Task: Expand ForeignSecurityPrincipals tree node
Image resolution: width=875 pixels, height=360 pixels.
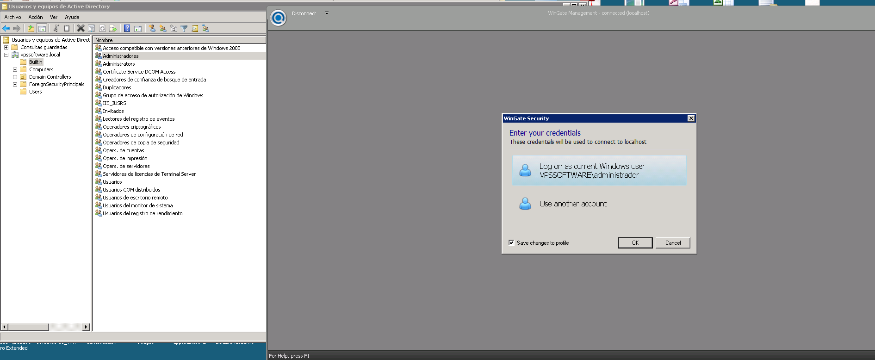Action: [x=15, y=84]
